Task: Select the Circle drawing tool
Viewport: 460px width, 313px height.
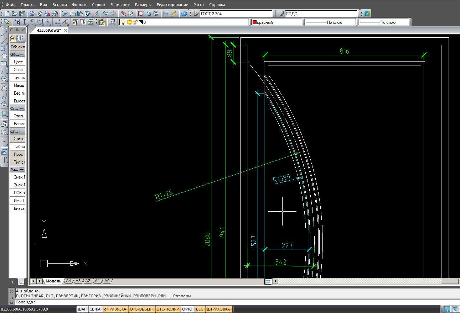Action: point(4,79)
